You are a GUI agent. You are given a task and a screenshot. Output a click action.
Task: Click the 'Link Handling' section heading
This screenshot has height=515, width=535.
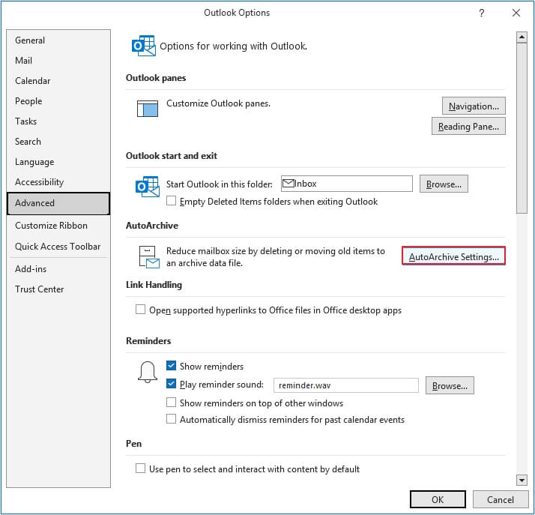(x=154, y=285)
